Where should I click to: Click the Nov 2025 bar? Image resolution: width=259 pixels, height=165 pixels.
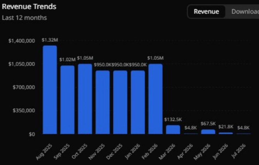[103, 102]
